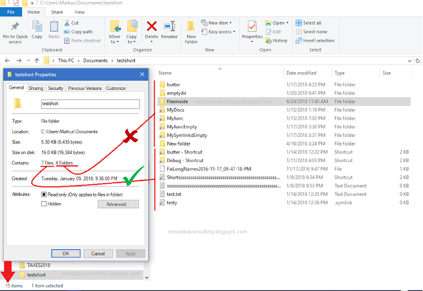Open the Security tab in Properties
423x291 pixels.
(x=56, y=88)
